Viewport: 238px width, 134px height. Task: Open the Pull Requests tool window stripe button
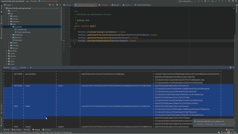(x=1, y=33)
